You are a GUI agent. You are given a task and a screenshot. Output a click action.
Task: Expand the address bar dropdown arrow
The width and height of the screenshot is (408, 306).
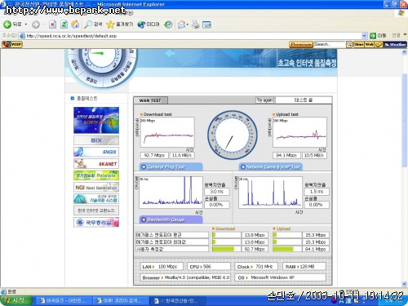pos(364,36)
